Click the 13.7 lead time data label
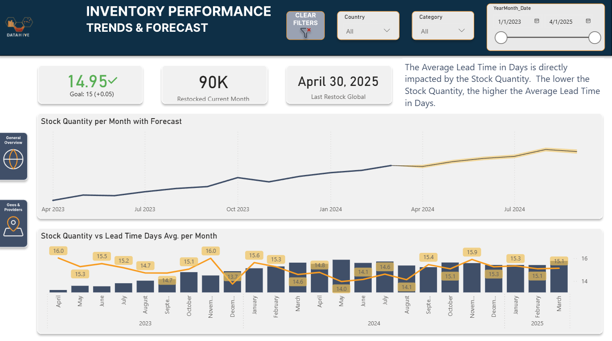Image resolution: width=612 pixels, height=341 pixels. 233,277
